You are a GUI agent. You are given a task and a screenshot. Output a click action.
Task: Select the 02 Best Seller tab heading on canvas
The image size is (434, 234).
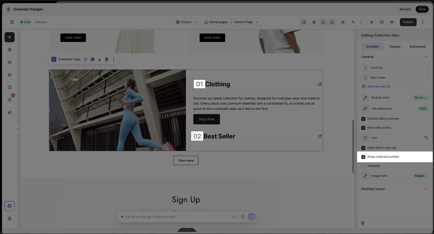pyautogui.click(x=213, y=136)
